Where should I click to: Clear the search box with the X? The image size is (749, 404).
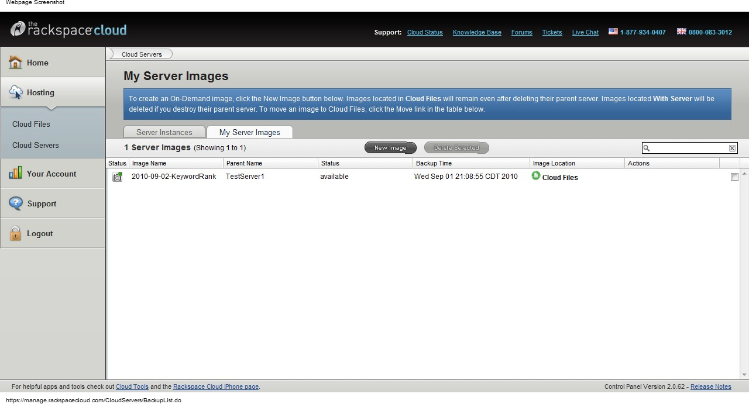point(732,148)
